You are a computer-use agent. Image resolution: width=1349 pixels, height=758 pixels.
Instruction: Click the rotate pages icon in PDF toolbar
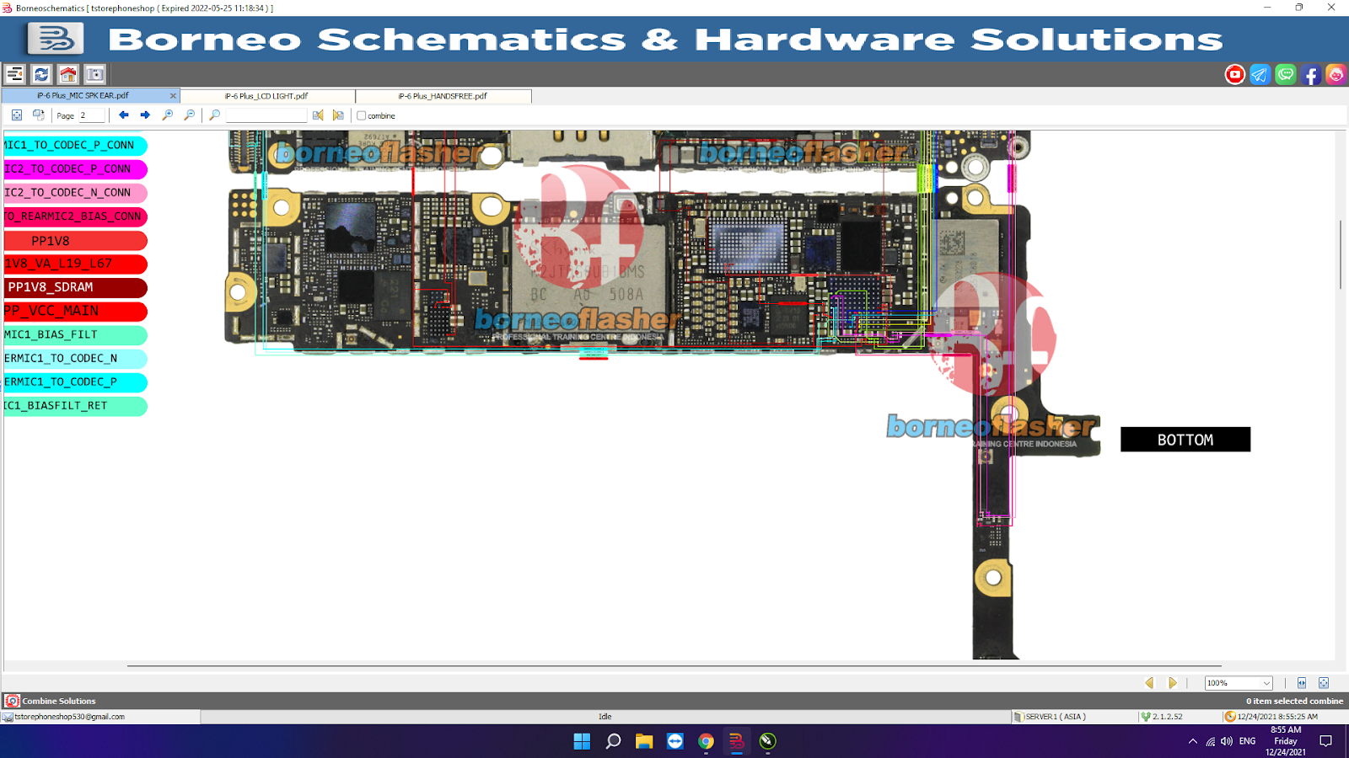point(38,115)
